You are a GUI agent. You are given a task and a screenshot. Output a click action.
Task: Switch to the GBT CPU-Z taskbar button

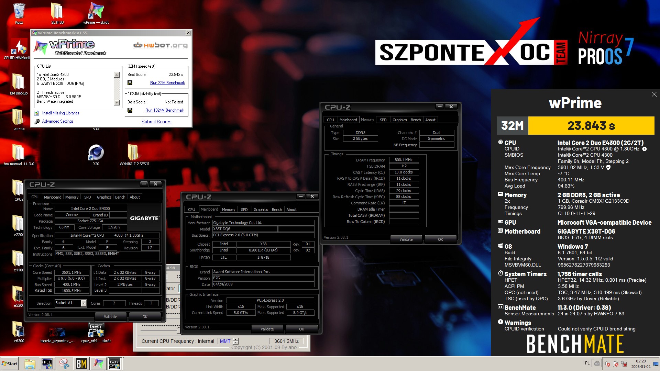pos(115,364)
